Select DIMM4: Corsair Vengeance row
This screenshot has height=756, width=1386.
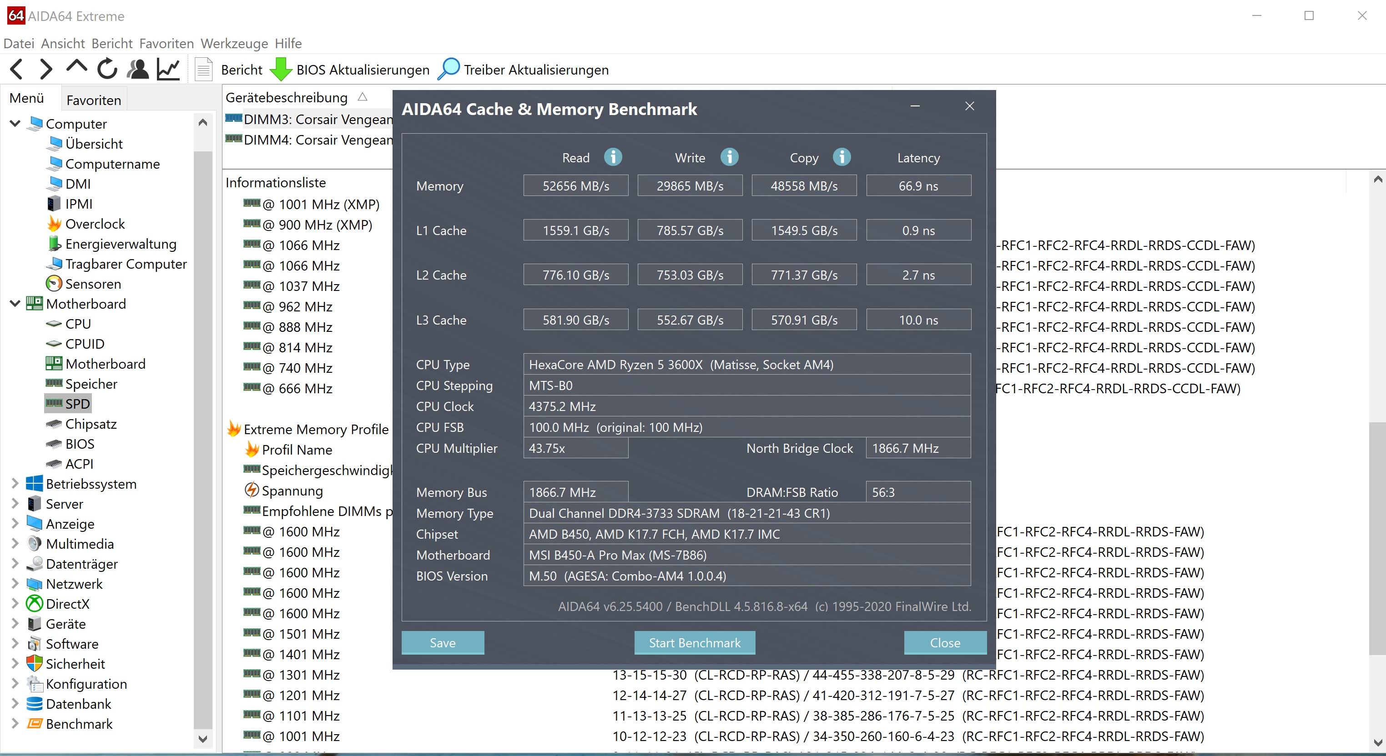pyautogui.click(x=309, y=140)
